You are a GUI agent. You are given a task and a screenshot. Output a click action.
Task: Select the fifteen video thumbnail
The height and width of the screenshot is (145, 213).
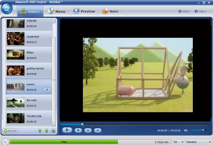[x=15, y=55]
